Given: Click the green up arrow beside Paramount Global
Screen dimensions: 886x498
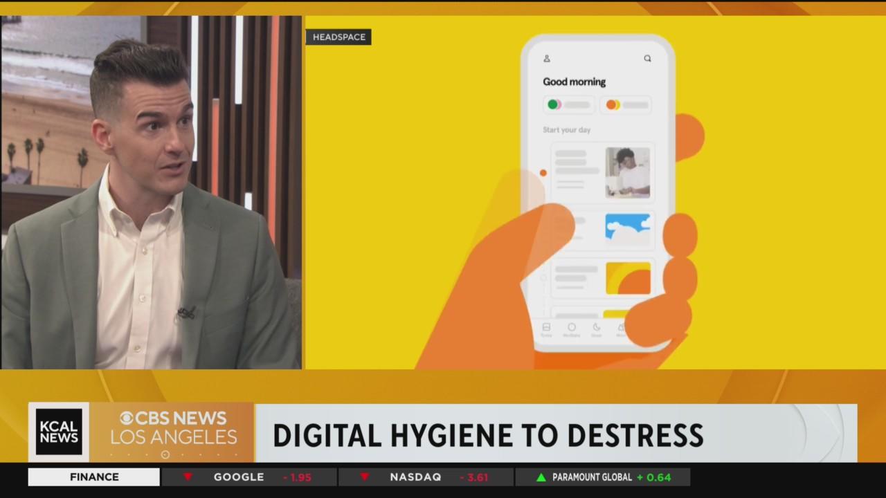Looking at the screenshot, I should coord(541,477).
